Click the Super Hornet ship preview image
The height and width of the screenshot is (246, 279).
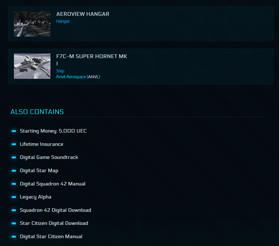[32, 66]
